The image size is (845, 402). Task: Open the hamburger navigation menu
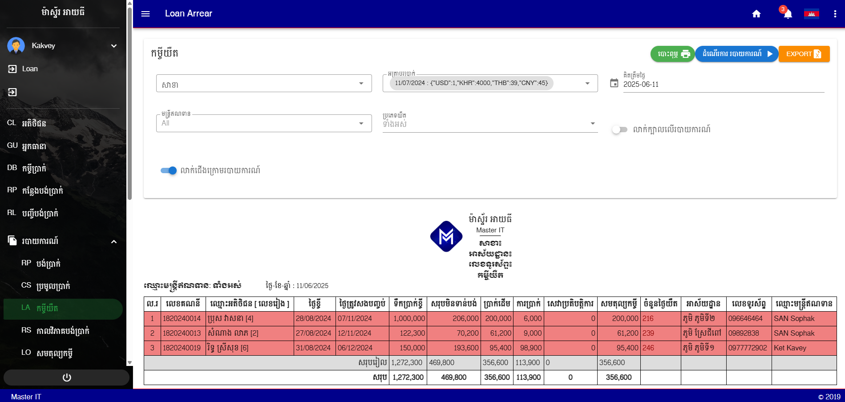pos(146,14)
